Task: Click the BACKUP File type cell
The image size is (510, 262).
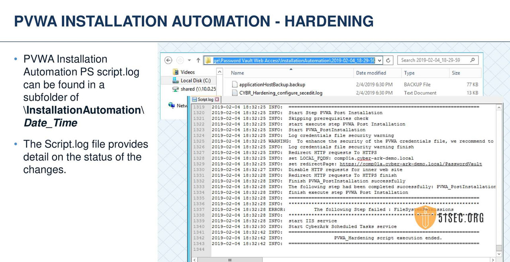Action: (x=417, y=84)
